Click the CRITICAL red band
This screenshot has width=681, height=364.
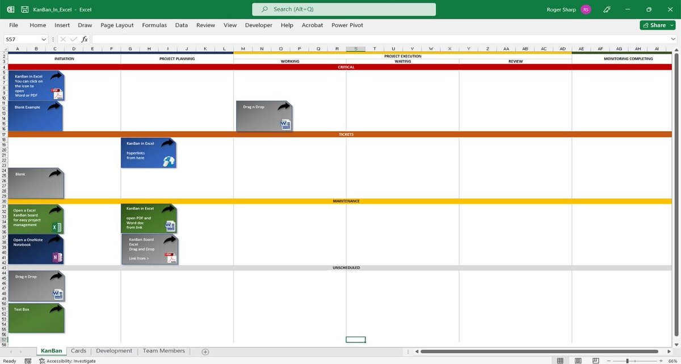[x=340, y=67]
